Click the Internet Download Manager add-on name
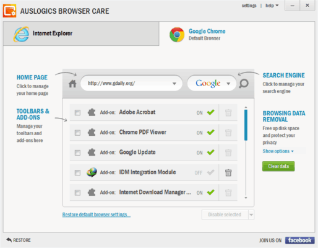 pyautogui.click(x=155, y=192)
